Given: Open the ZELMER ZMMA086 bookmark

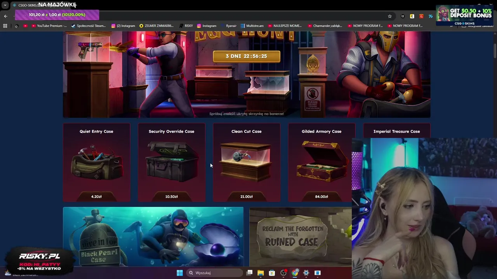Looking at the screenshot, I should point(156,26).
